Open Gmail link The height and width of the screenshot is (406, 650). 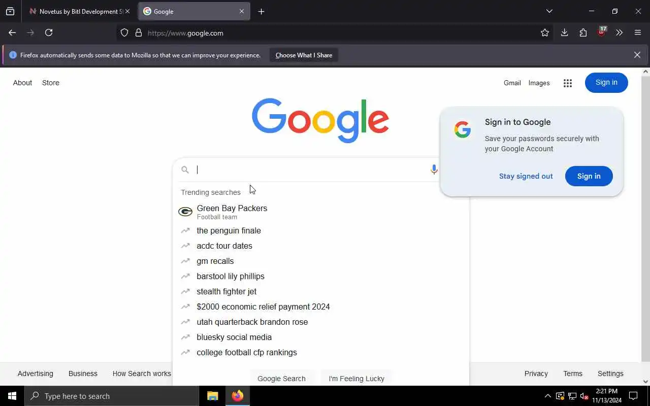(x=512, y=83)
